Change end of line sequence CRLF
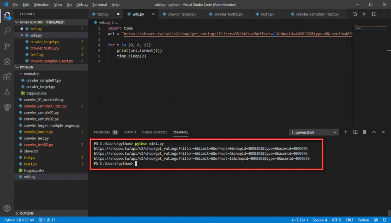Image resolution: width=391 pixels, height=223 pixels. 349,220
